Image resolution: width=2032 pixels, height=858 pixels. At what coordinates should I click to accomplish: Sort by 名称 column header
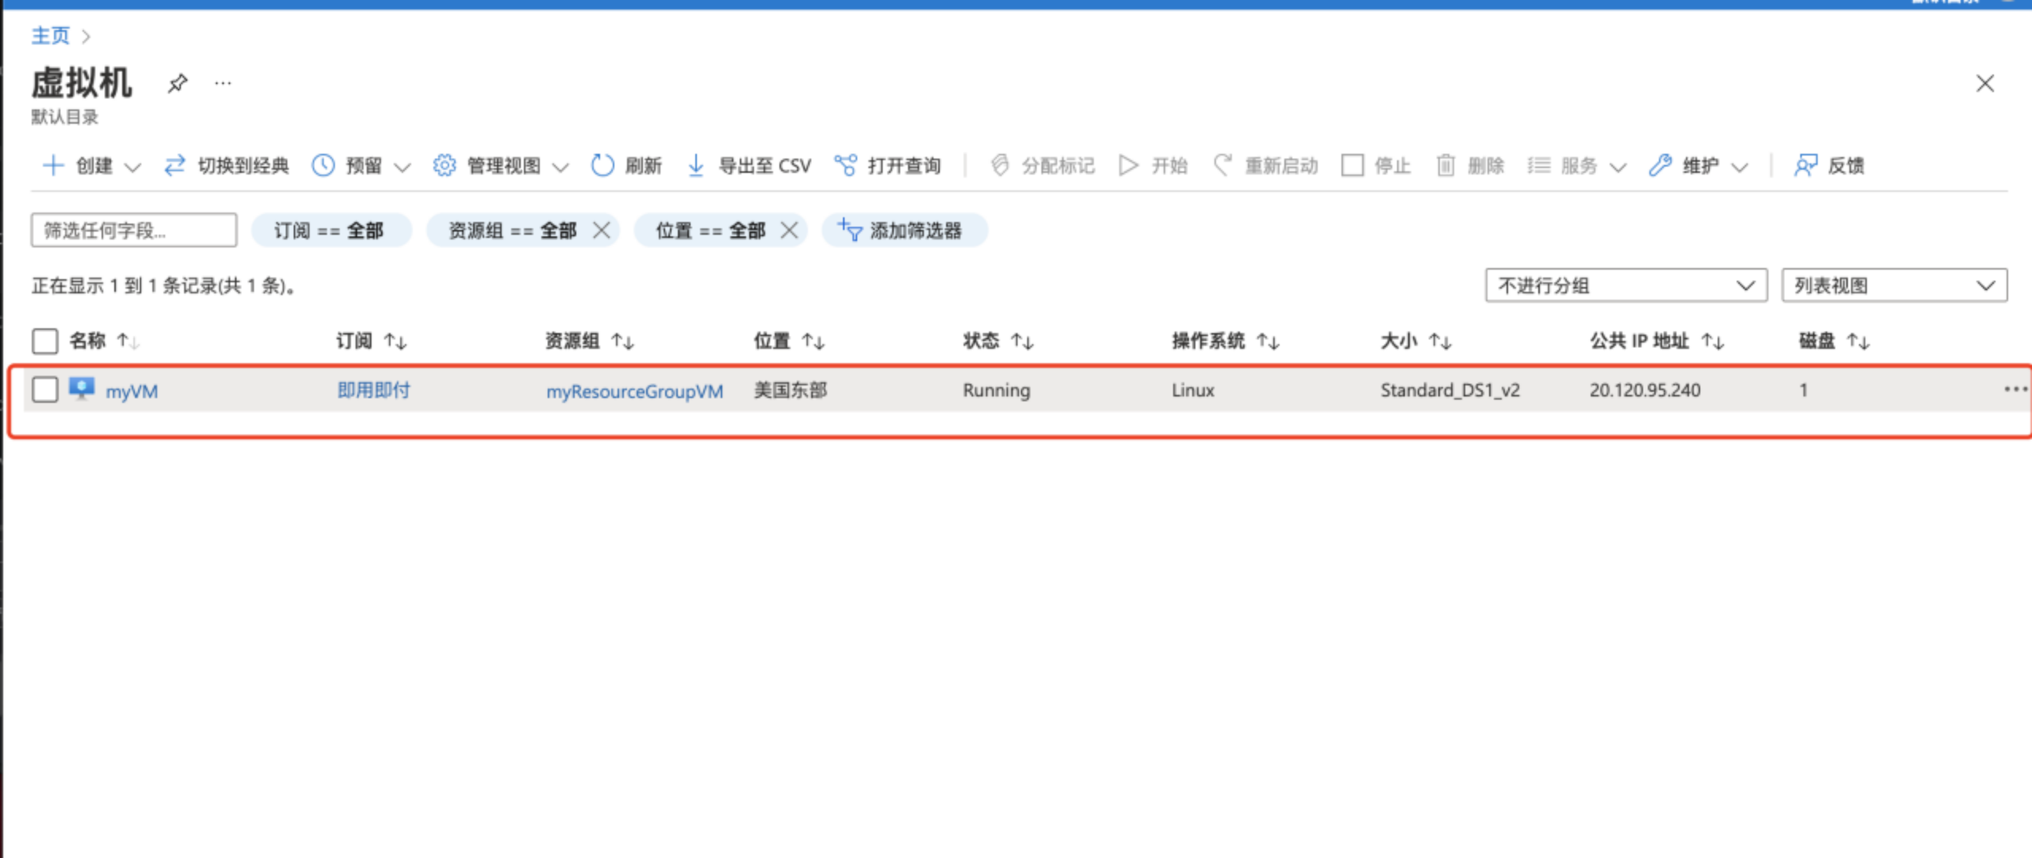tap(104, 341)
